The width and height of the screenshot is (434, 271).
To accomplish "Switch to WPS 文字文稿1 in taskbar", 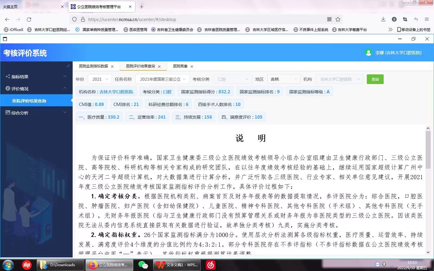I will tap(177, 265).
